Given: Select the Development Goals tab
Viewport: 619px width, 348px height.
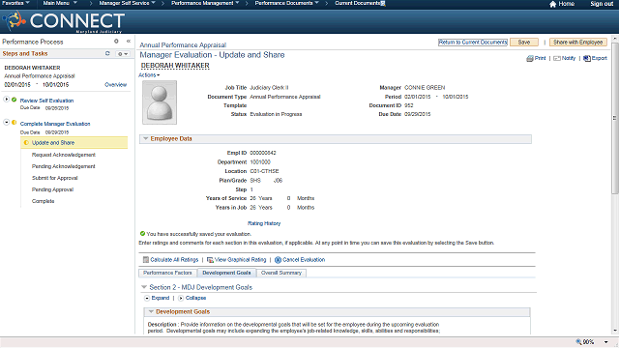Looking at the screenshot, I should (226, 273).
